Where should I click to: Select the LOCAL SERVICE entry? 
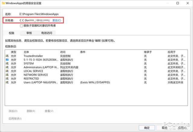click(96, 71)
